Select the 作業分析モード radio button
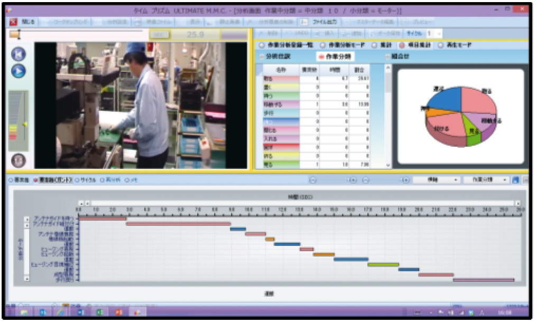 [x=323, y=45]
